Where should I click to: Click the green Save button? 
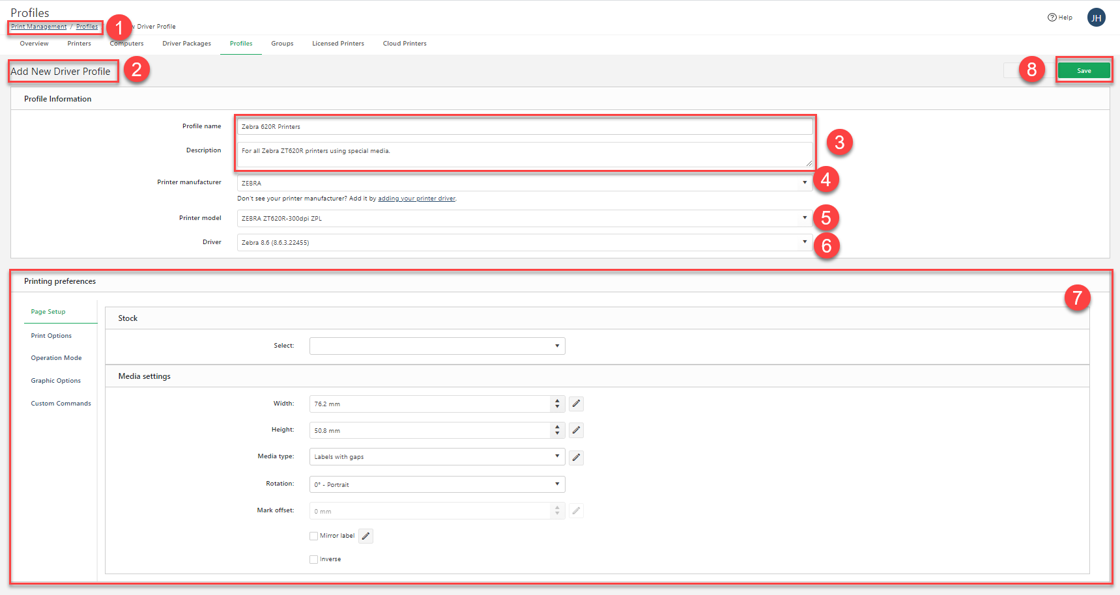click(x=1084, y=70)
